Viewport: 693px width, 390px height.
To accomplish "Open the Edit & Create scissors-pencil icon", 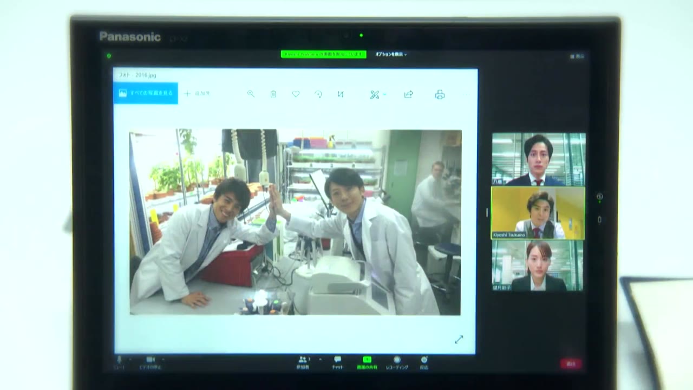I will (375, 94).
